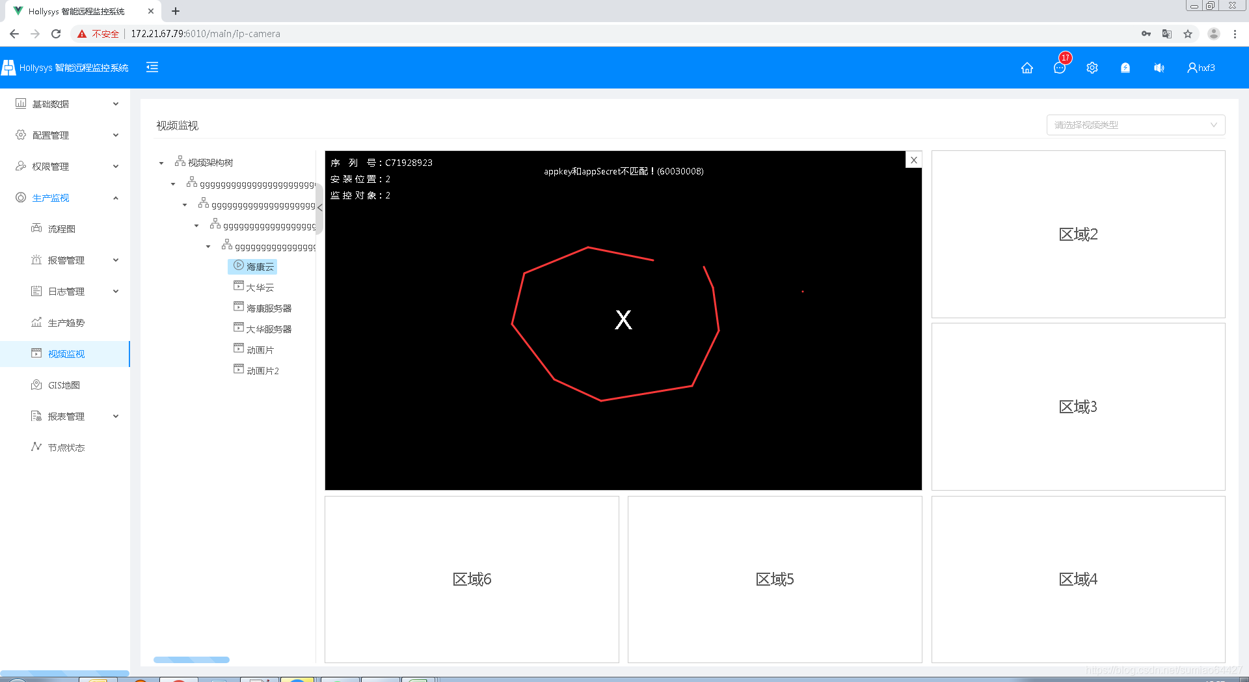The height and width of the screenshot is (682, 1249).
Task: Select the 大华云 camera node
Action: pyautogui.click(x=254, y=287)
